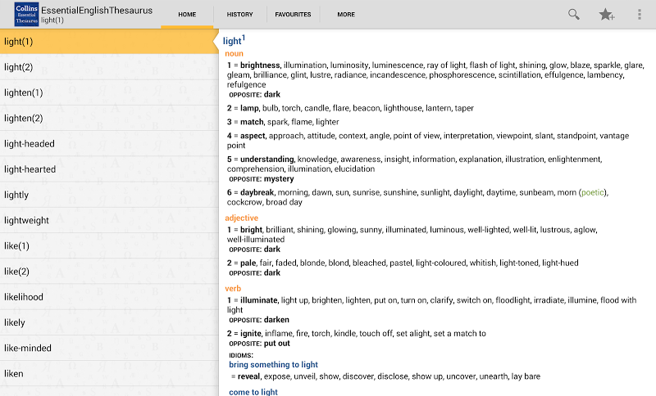The width and height of the screenshot is (656, 396).
Task: Open the search magnifier icon
Action: tap(573, 14)
